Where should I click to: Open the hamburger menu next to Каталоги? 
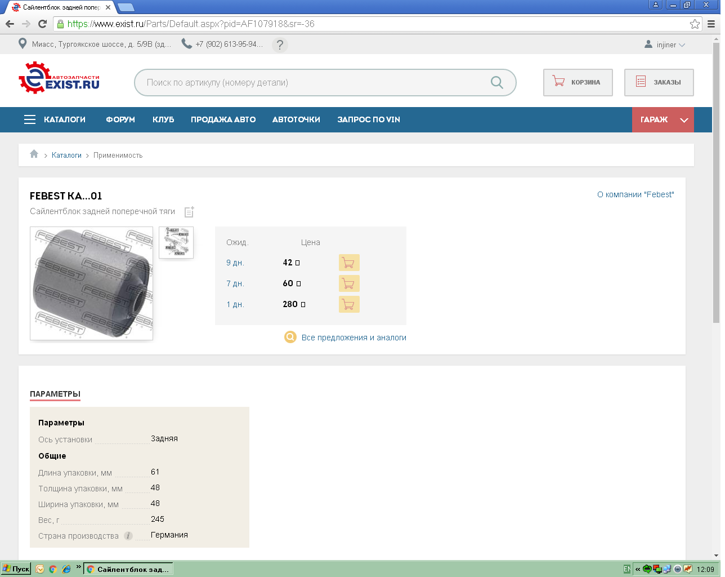tap(30, 119)
